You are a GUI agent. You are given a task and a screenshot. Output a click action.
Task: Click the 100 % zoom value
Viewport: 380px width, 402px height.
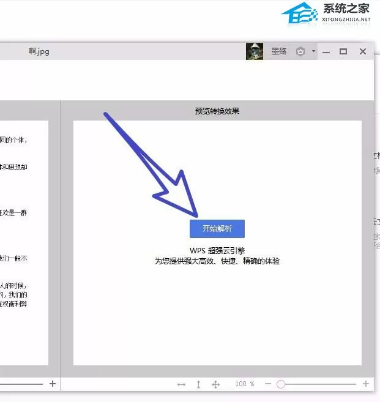(245, 384)
